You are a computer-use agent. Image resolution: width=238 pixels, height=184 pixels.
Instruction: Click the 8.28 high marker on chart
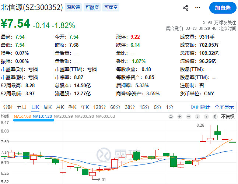[200, 125]
